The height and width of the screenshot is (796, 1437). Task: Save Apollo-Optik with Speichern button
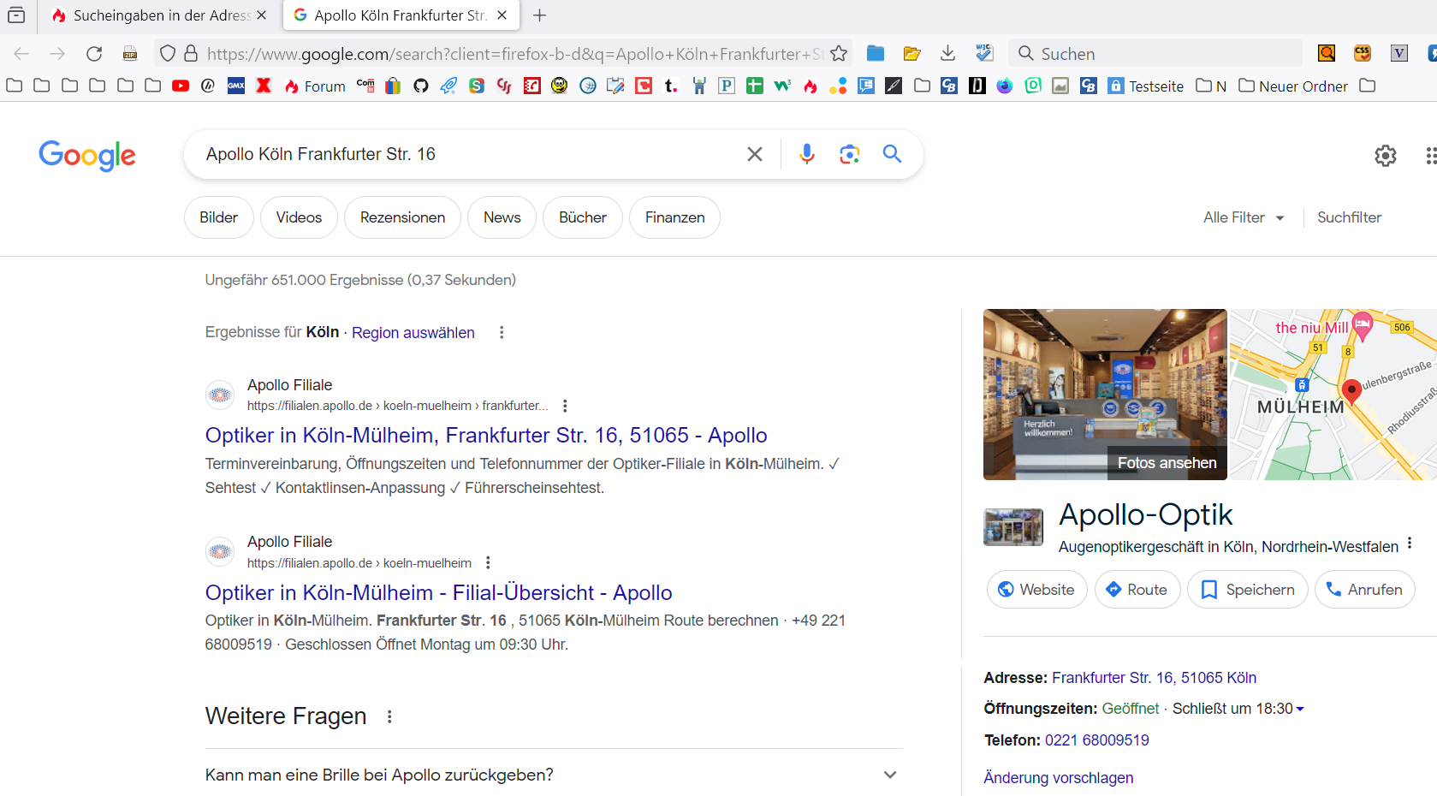(1248, 590)
